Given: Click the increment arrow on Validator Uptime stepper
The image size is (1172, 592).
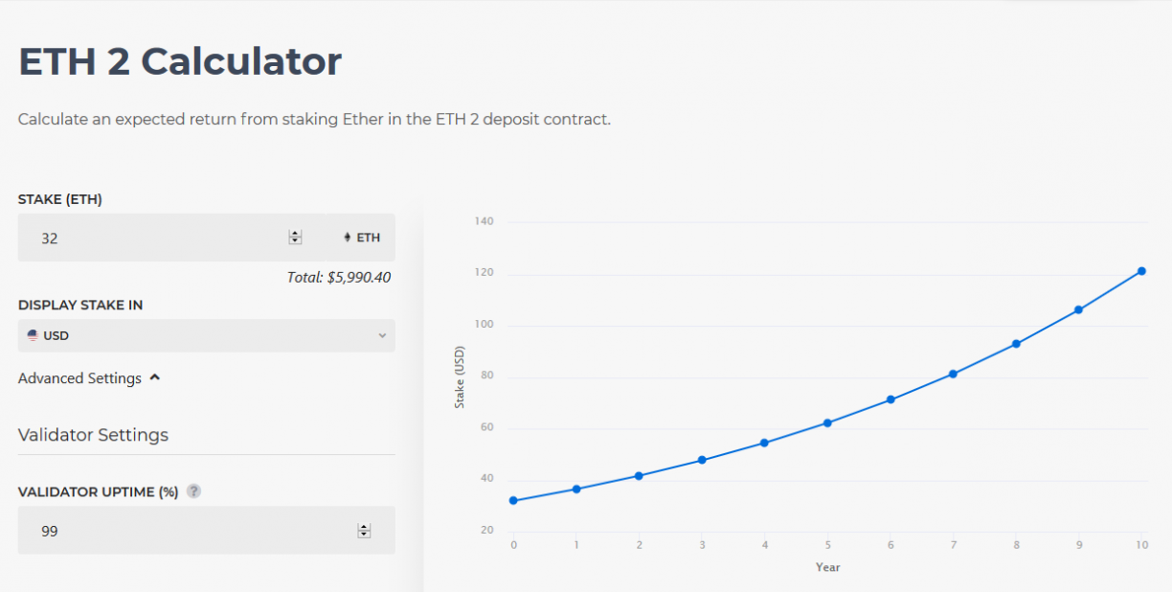Looking at the screenshot, I should 364,525.
